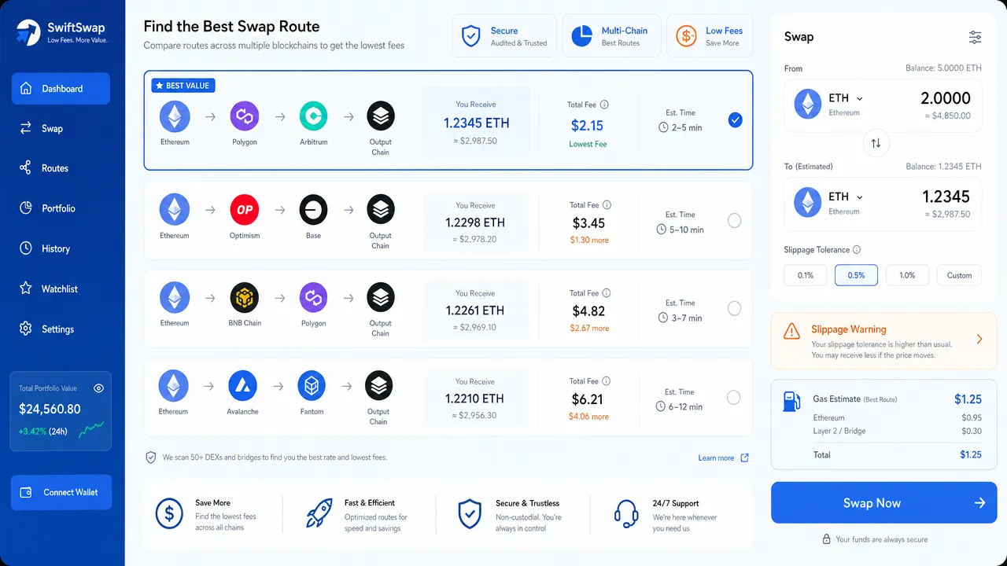The height and width of the screenshot is (566, 1007).
Task: Click the To estimated amount 1.2345
Action: [x=946, y=197]
